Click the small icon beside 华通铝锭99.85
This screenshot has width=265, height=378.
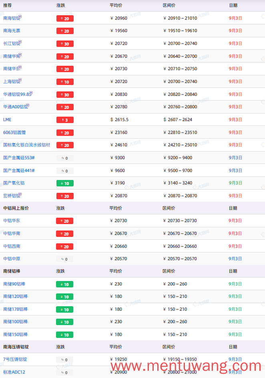click(31, 93)
